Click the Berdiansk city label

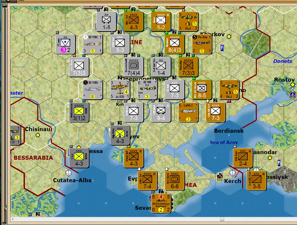click(x=229, y=131)
